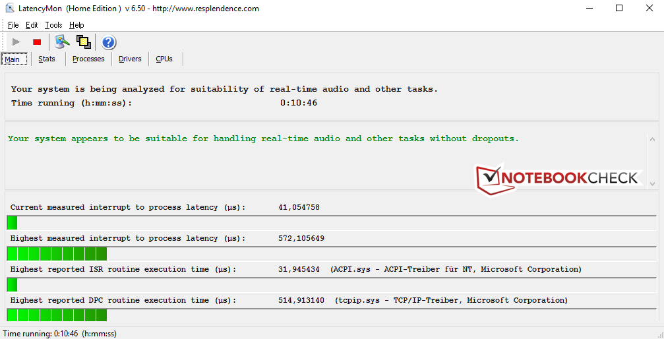Click the LatencyMon app icon in title bar
The image size is (664, 339).
10,8
